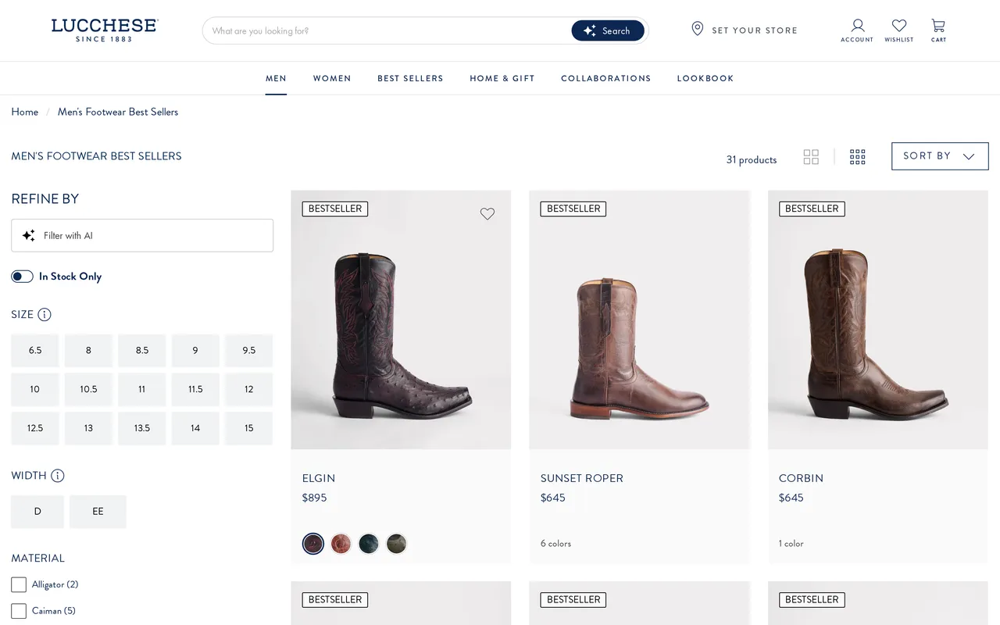
Task: Select size 8.5
Action: pyautogui.click(x=142, y=351)
